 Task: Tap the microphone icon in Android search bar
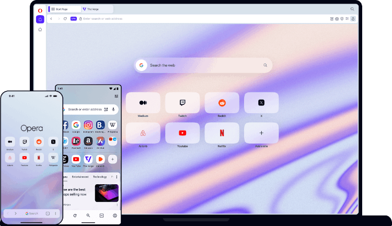(113, 110)
